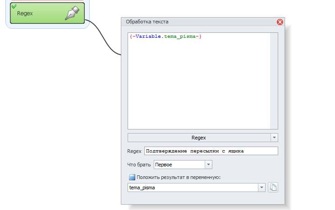Close the Обработка текста dialog
This screenshot has width=335, height=210.
click(x=280, y=22)
